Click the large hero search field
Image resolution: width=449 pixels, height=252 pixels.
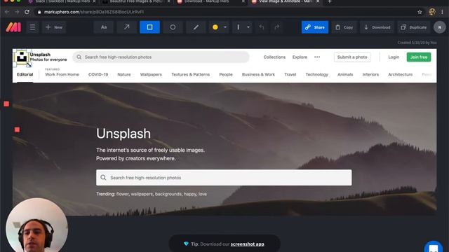tap(224, 178)
